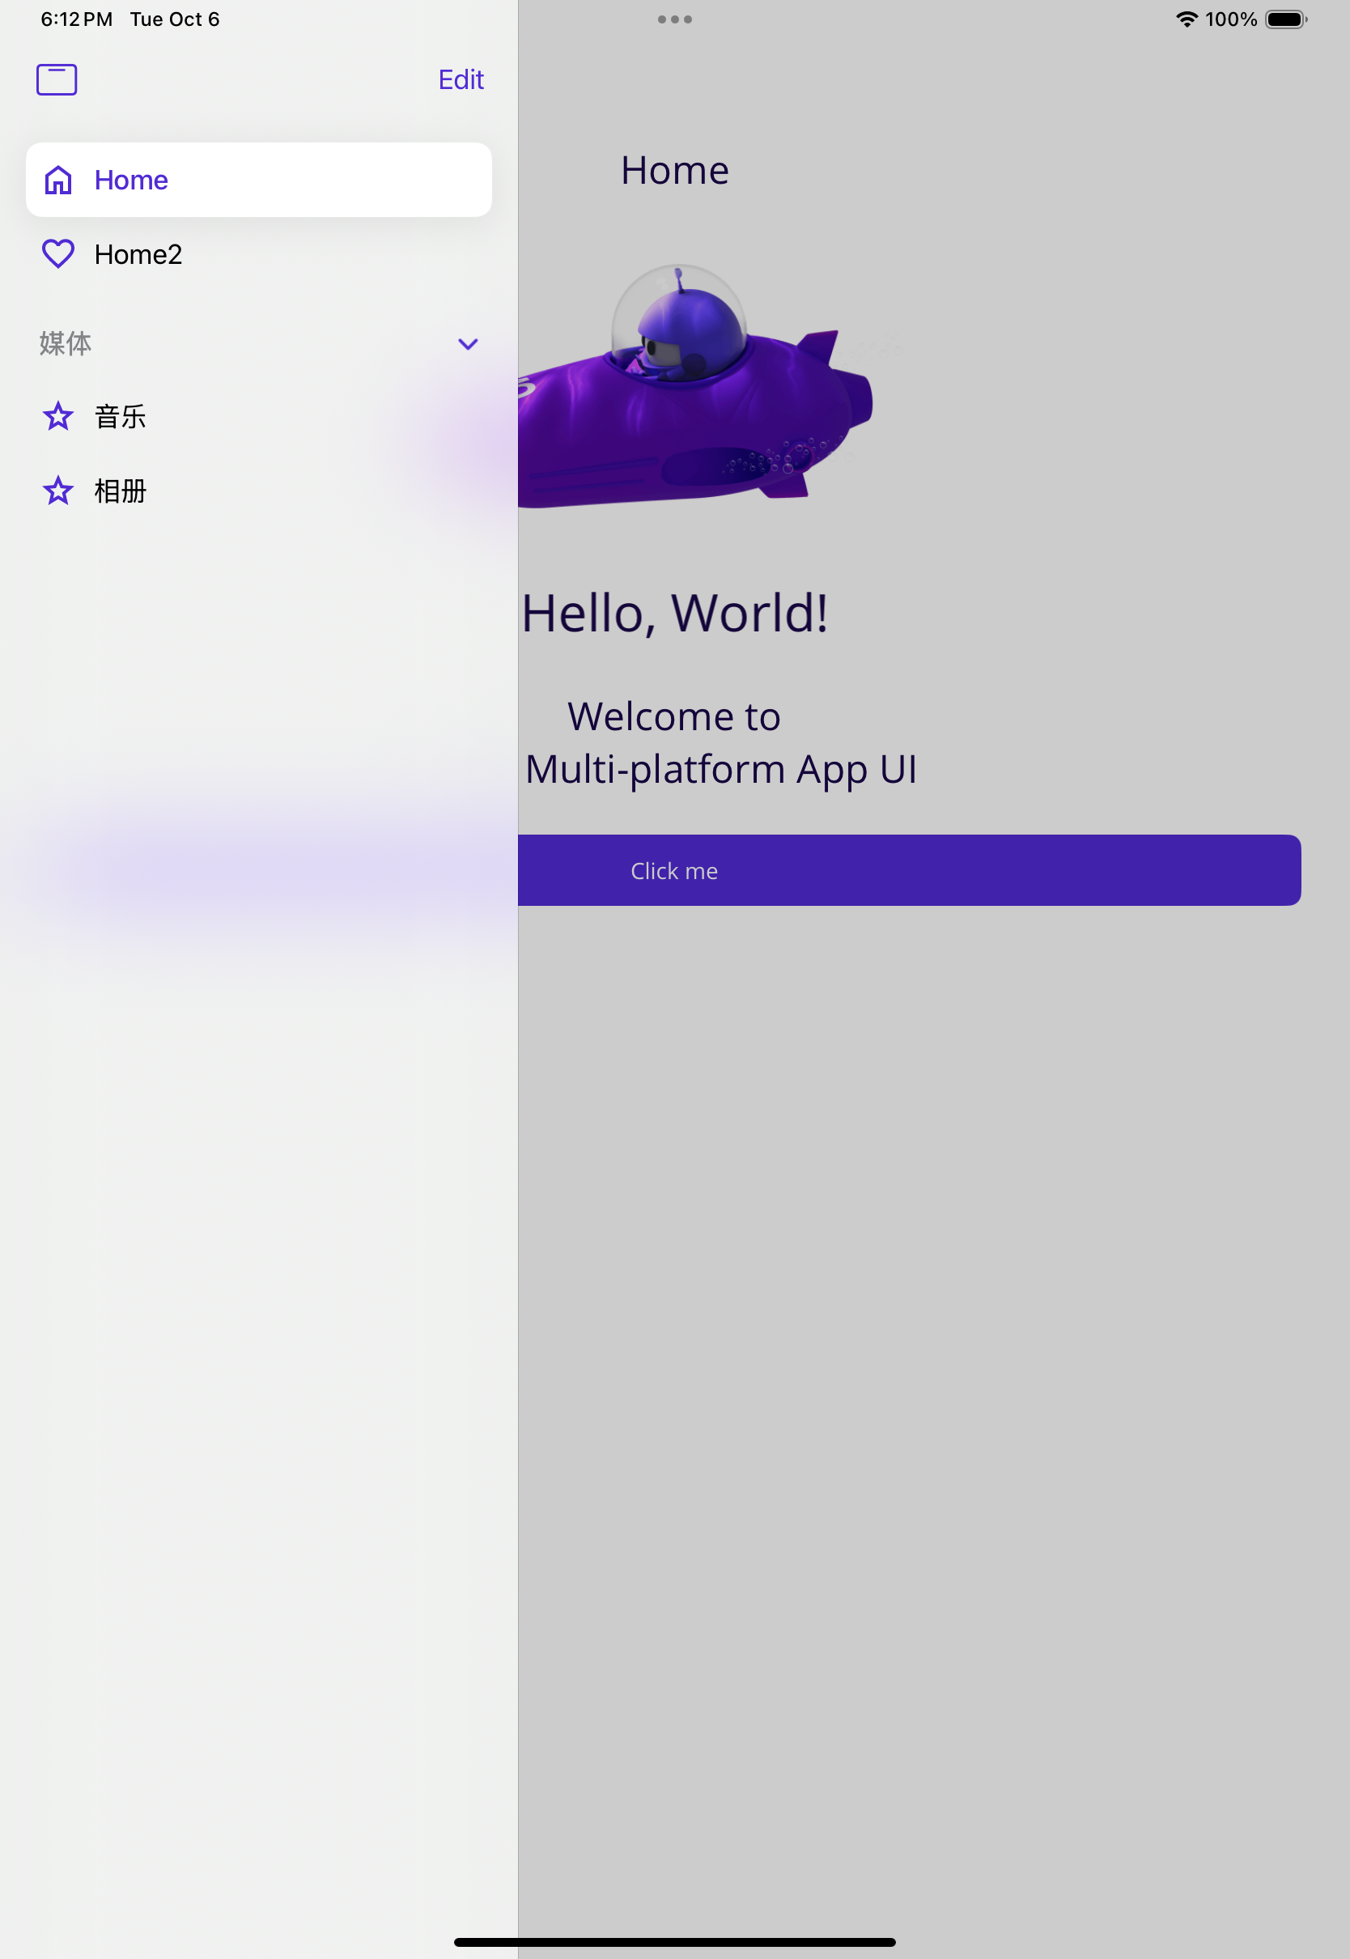Click the star icon beside 音乐

coord(58,416)
